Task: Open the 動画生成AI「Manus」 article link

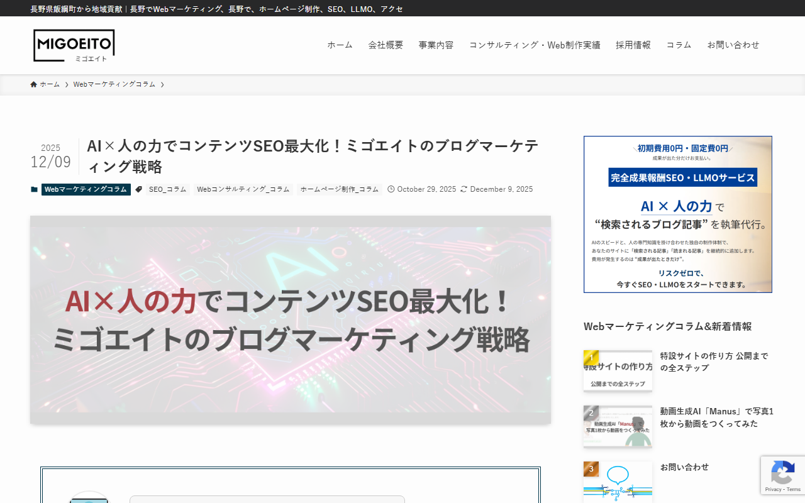Action: (716, 417)
